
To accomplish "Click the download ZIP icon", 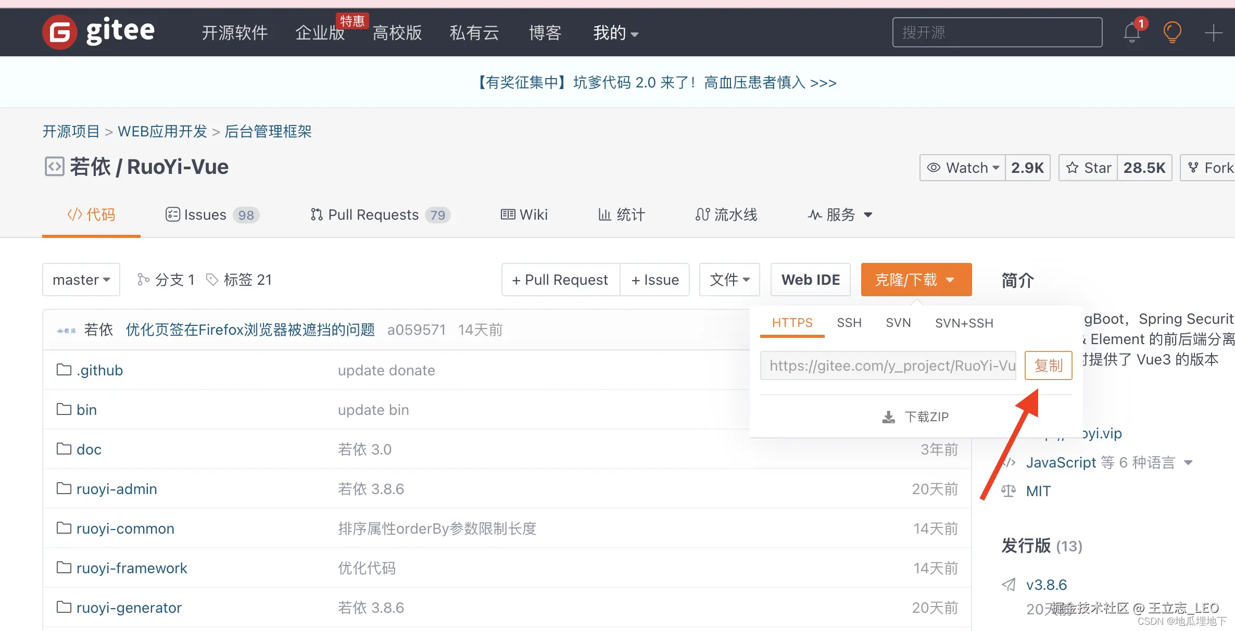I will click(888, 417).
